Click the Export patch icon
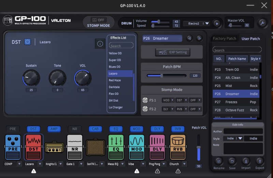Viewport: 273px width, 178px height. [x=260, y=162]
